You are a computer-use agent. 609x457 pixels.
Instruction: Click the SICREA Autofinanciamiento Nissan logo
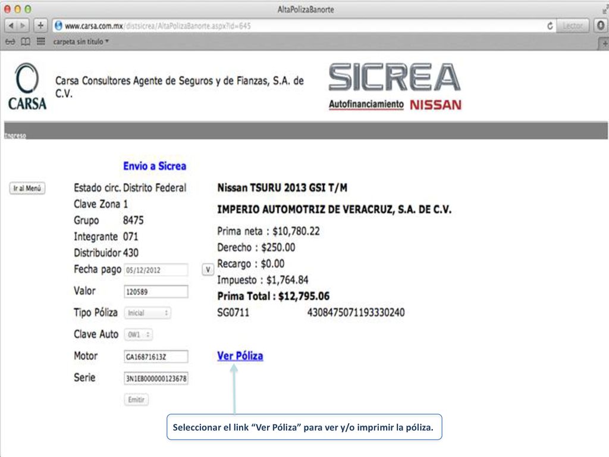click(395, 87)
